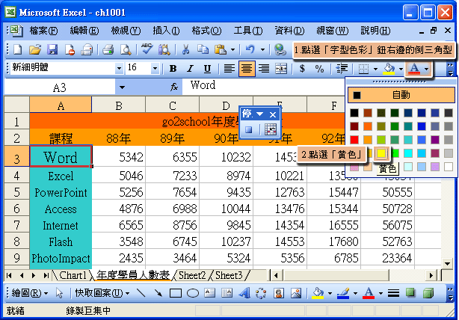The image size is (459, 320).
Task: Save the workbook with the floppy disk icon
Action: coord(52,49)
